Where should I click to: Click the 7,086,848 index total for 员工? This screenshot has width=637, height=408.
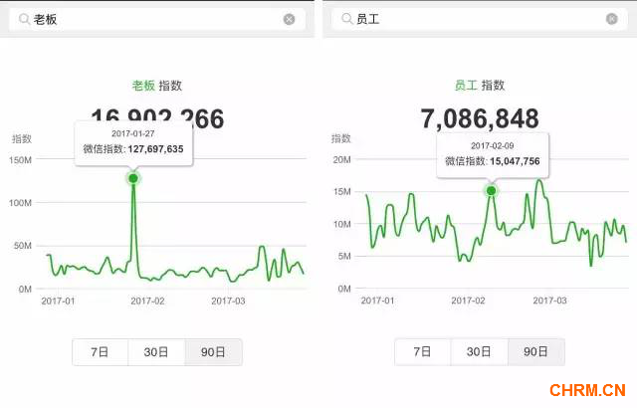coord(479,117)
